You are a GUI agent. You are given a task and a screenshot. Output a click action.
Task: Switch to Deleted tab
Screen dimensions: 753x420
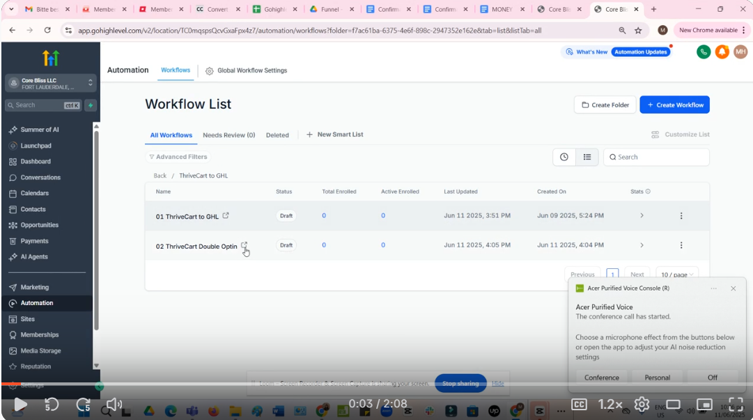277,135
